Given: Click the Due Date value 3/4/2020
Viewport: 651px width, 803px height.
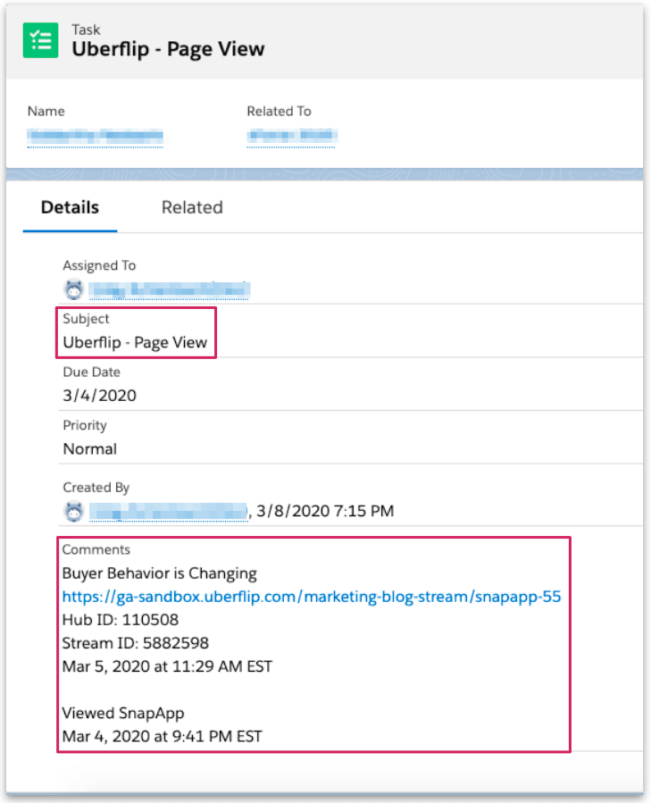Looking at the screenshot, I should 99,396.
